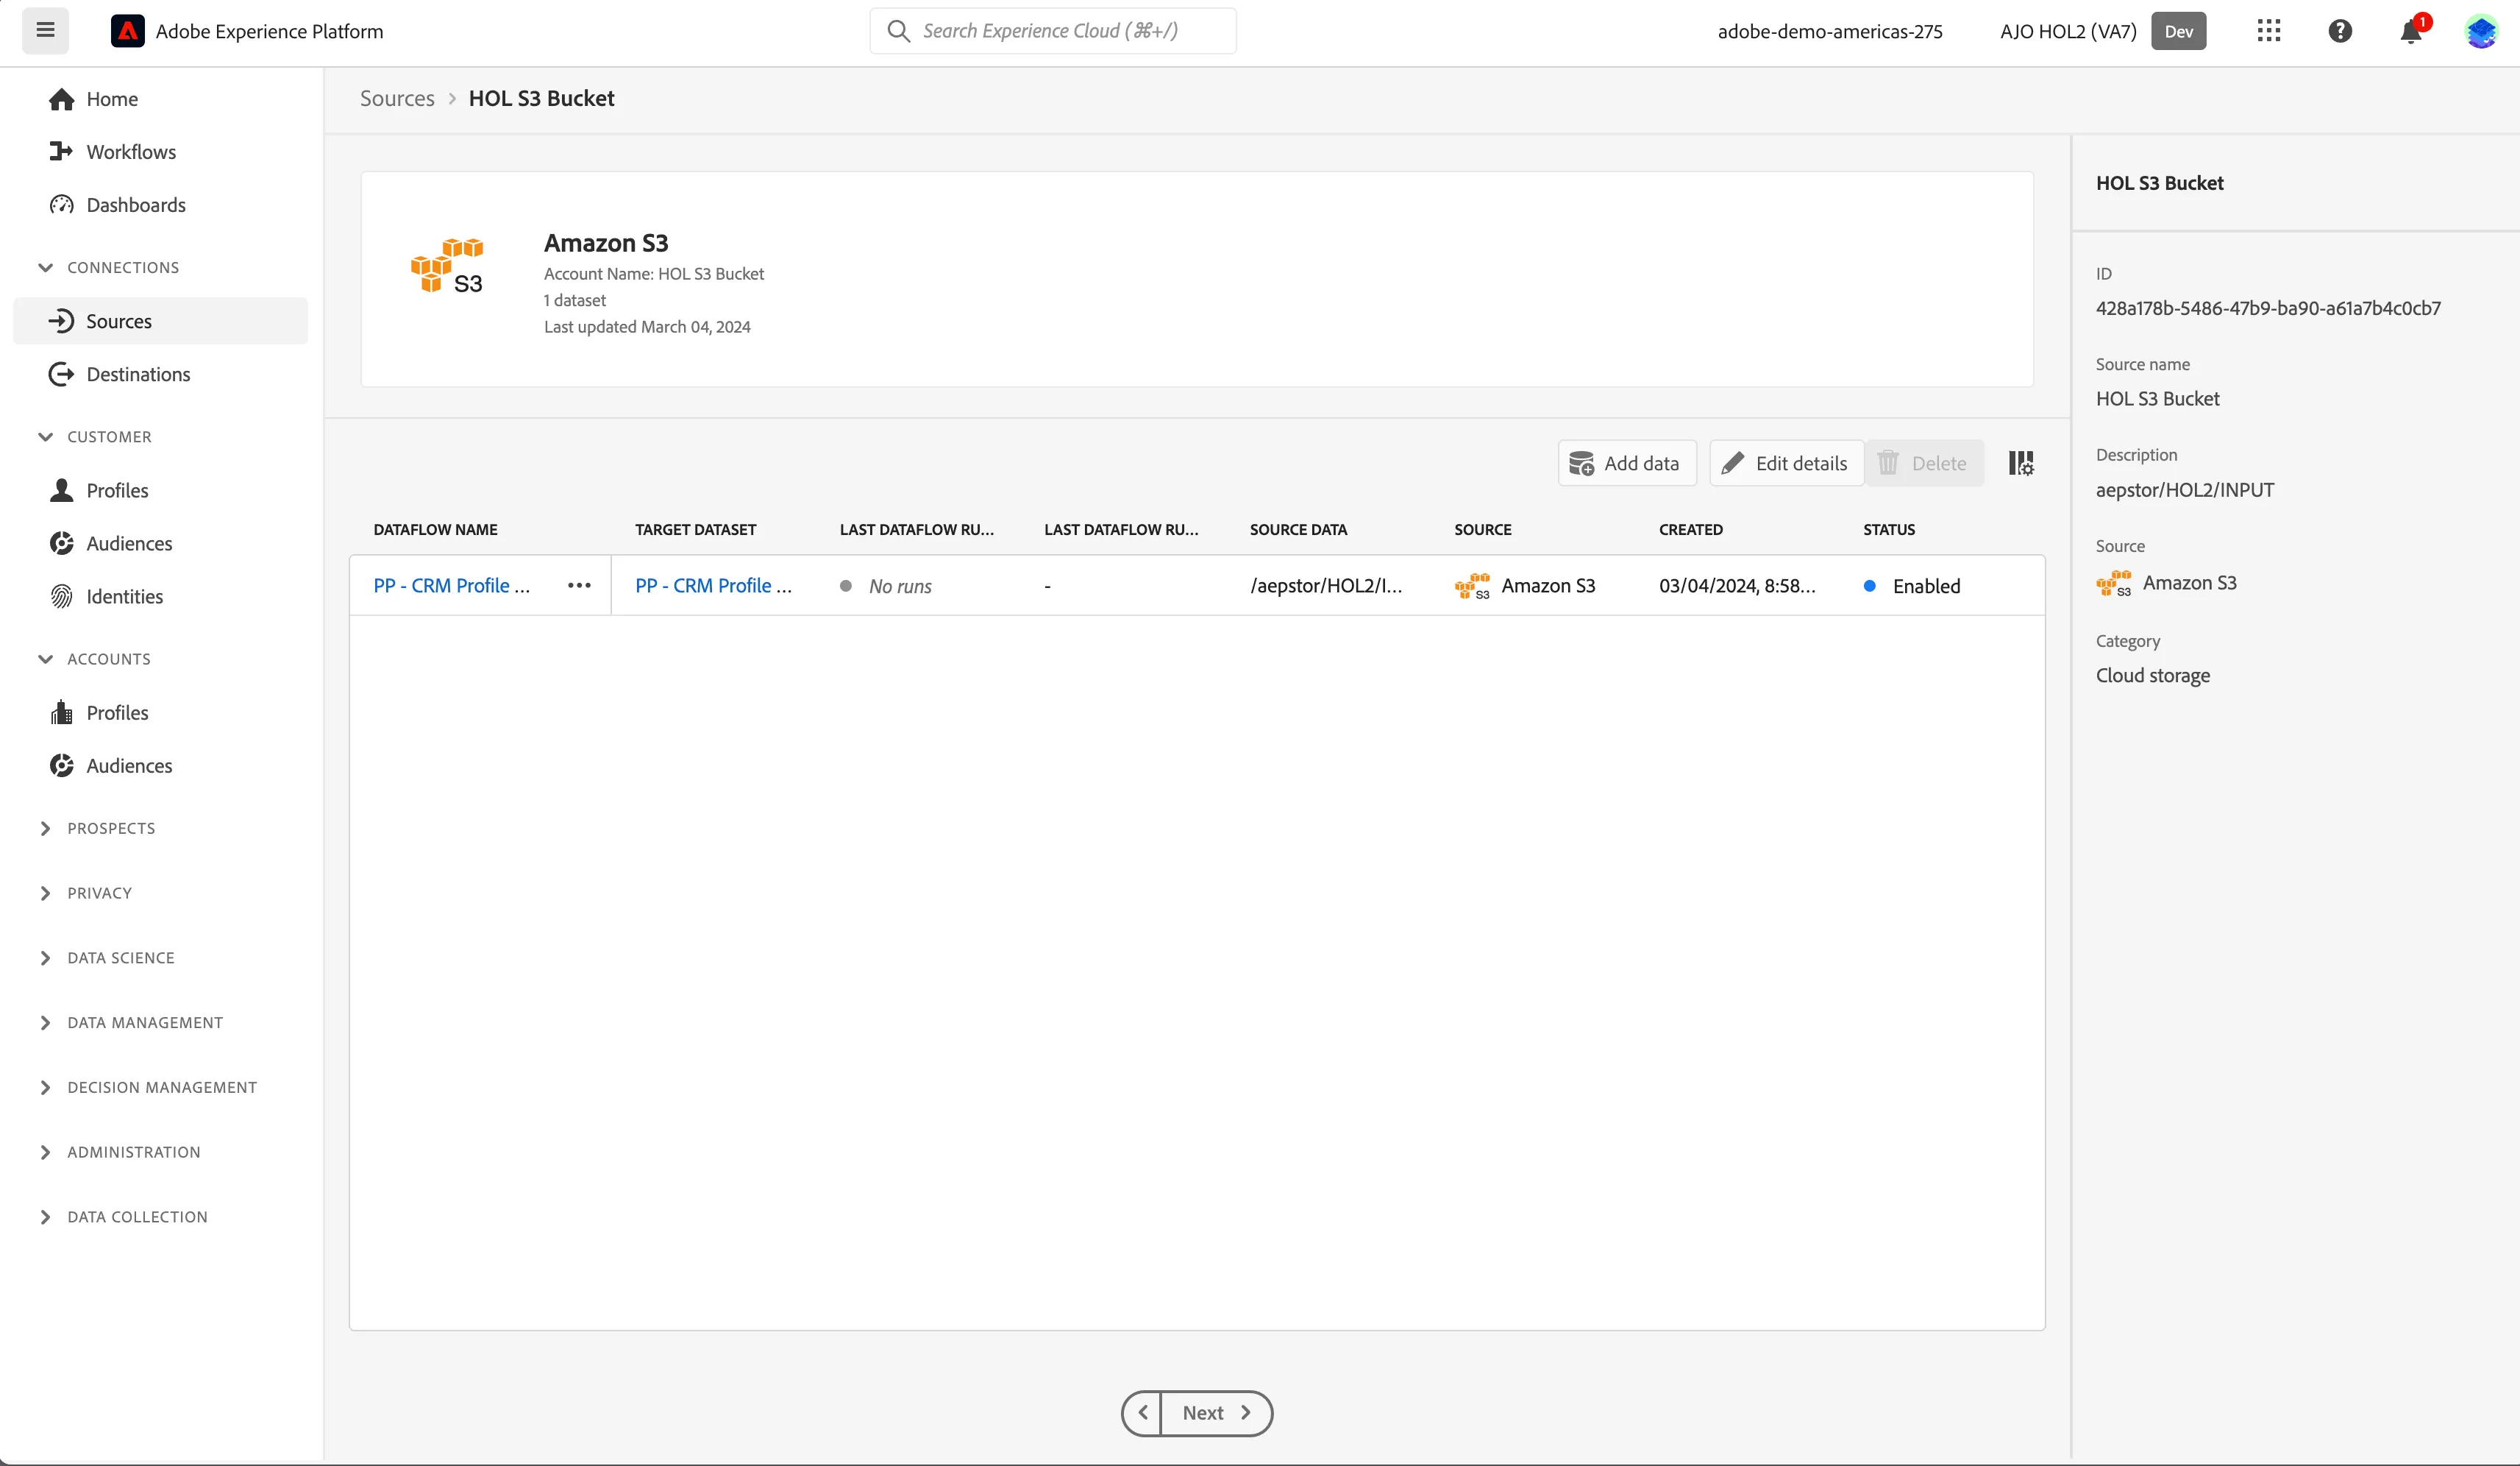The image size is (2520, 1466).
Task: Open the PP - CRM Profile dataflow link
Action: click(x=452, y=585)
